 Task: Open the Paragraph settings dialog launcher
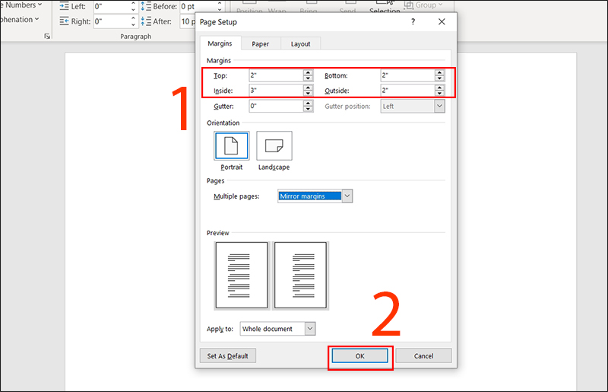tap(47, 36)
